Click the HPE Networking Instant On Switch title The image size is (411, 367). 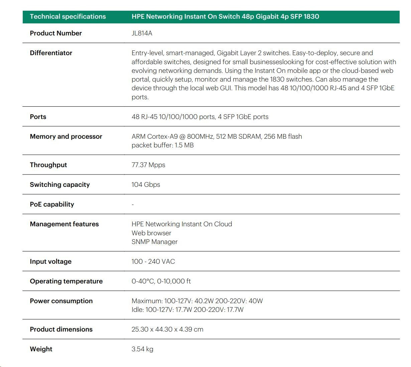[225, 17]
